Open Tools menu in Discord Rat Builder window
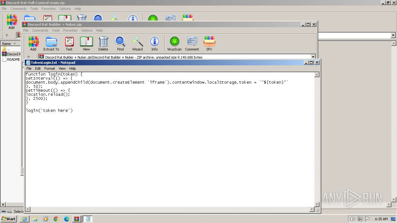397x223 pixels. (56, 30)
